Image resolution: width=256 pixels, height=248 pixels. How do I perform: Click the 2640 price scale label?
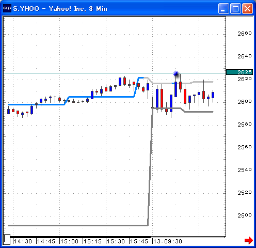245,56
